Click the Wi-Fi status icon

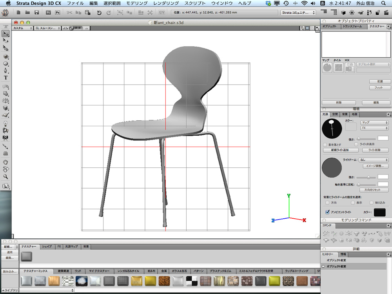(x=304, y=3)
